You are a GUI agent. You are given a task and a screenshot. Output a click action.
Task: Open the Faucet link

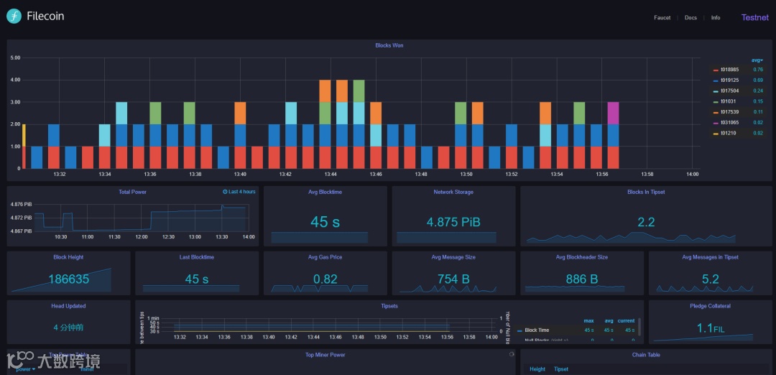point(662,18)
